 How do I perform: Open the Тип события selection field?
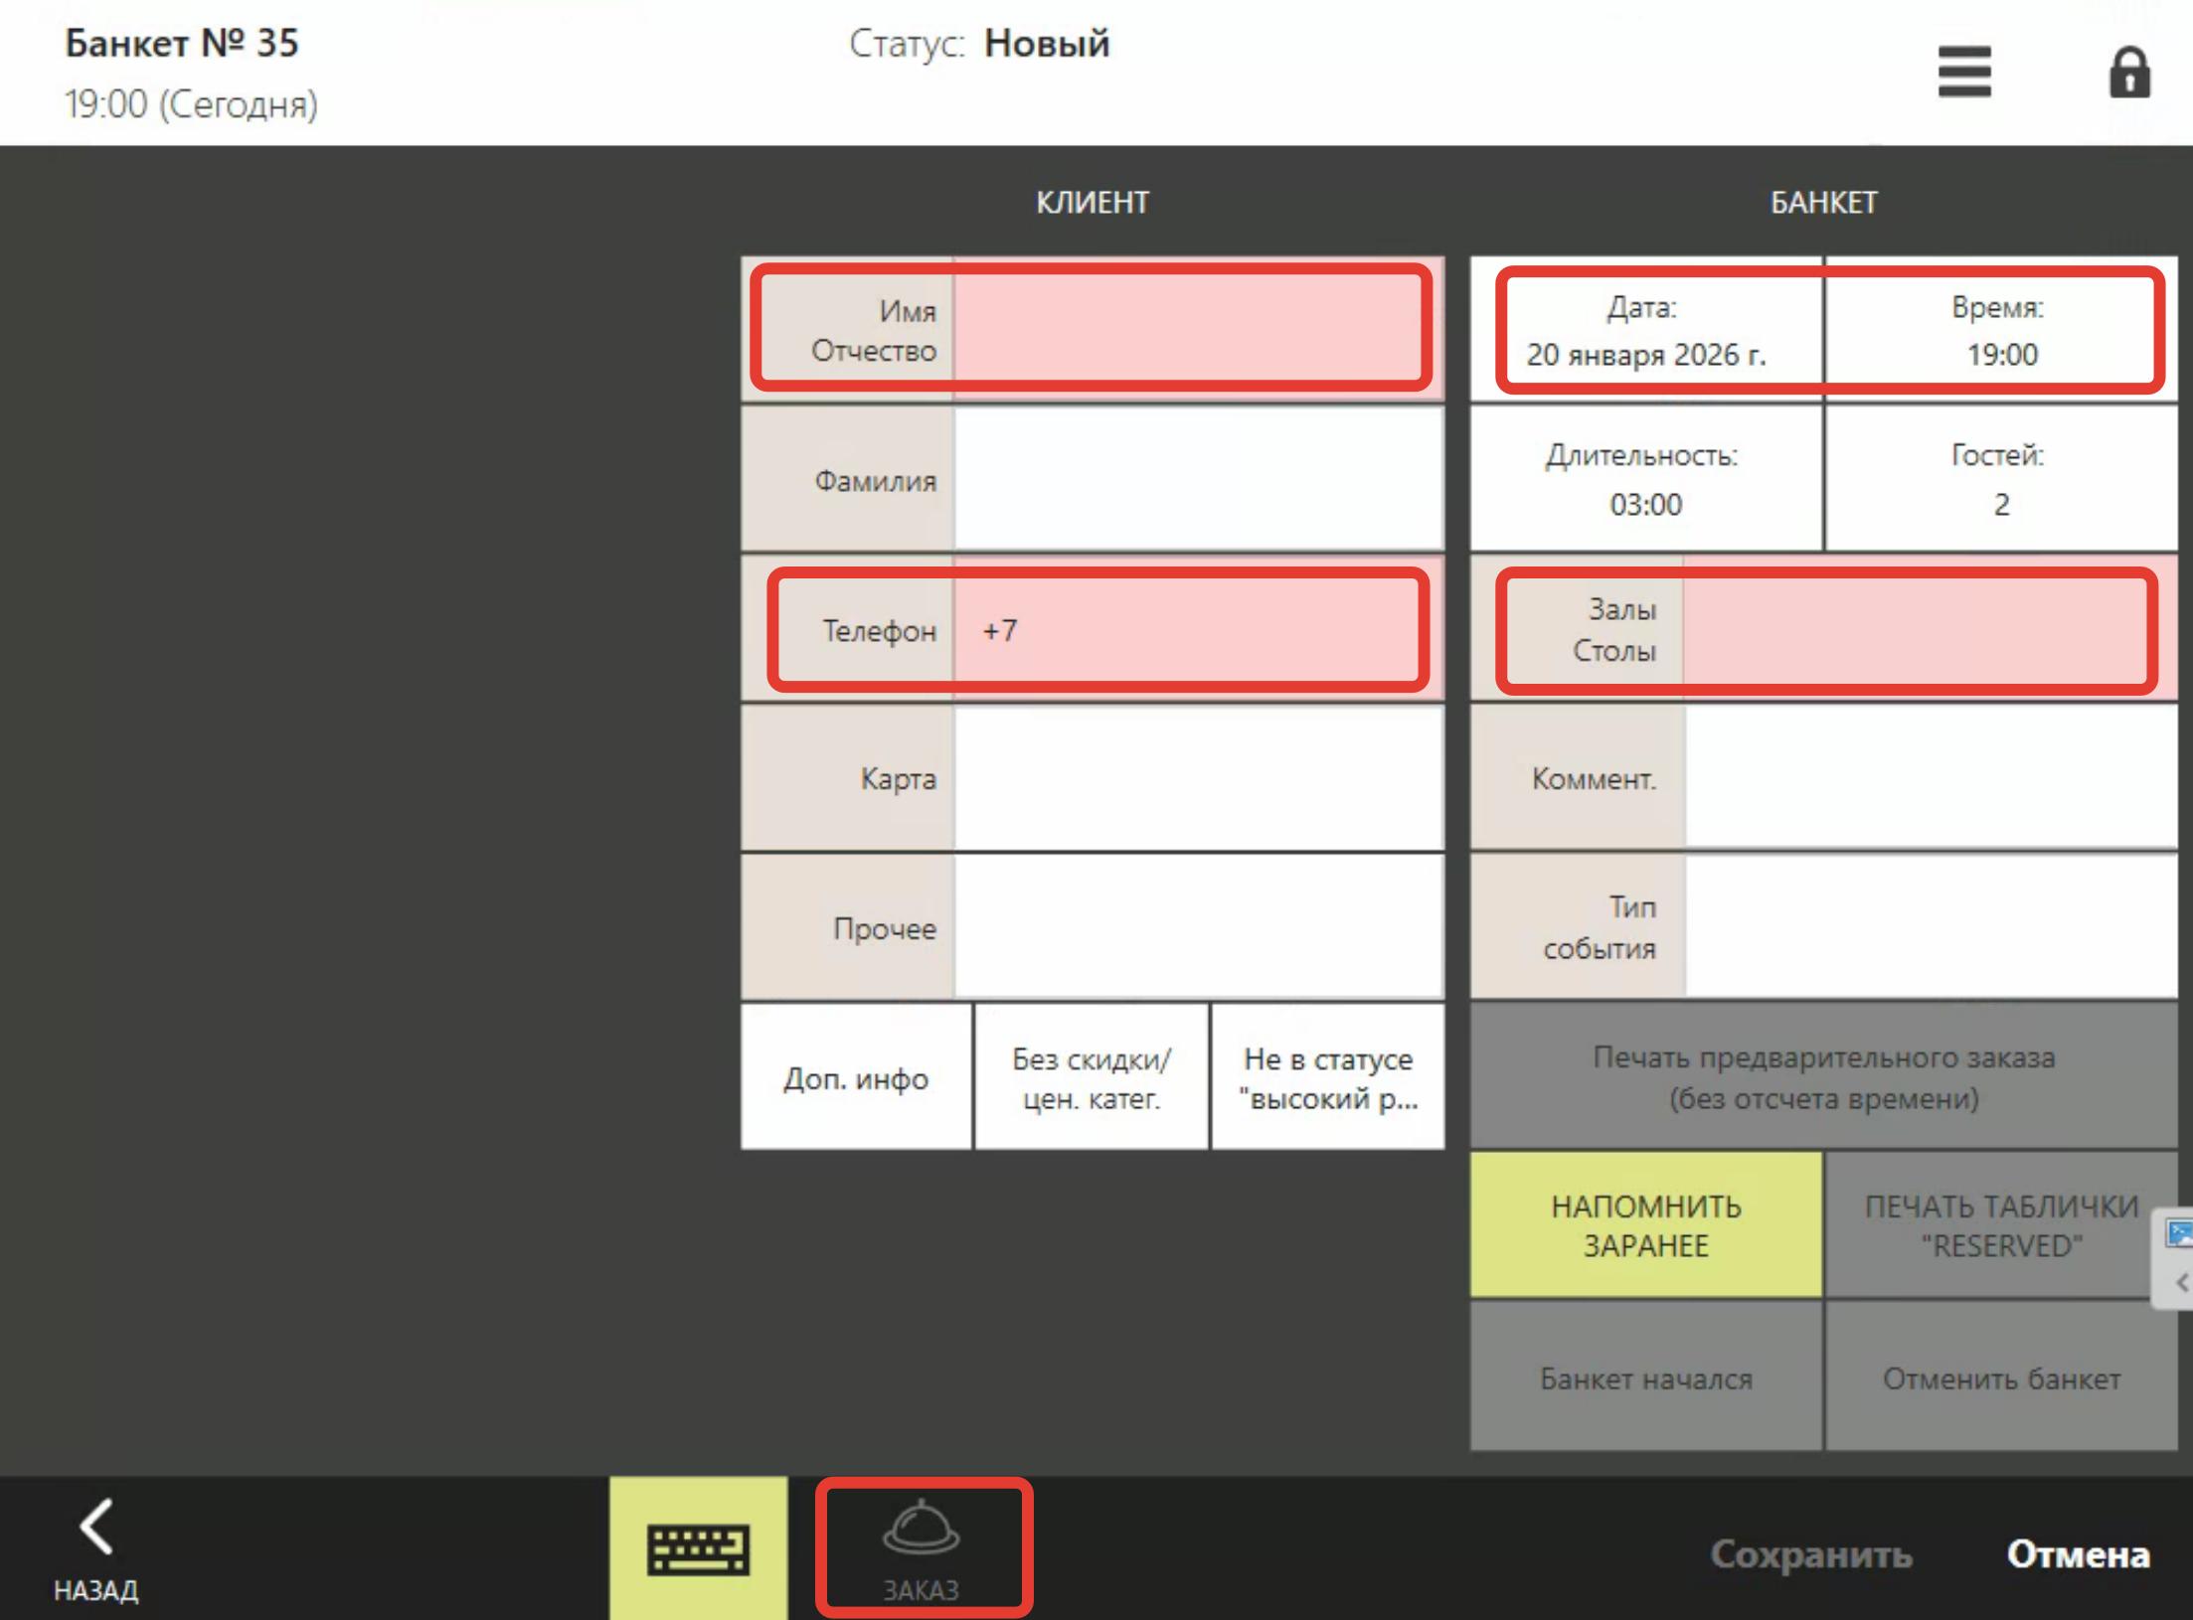[x=1929, y=926]
